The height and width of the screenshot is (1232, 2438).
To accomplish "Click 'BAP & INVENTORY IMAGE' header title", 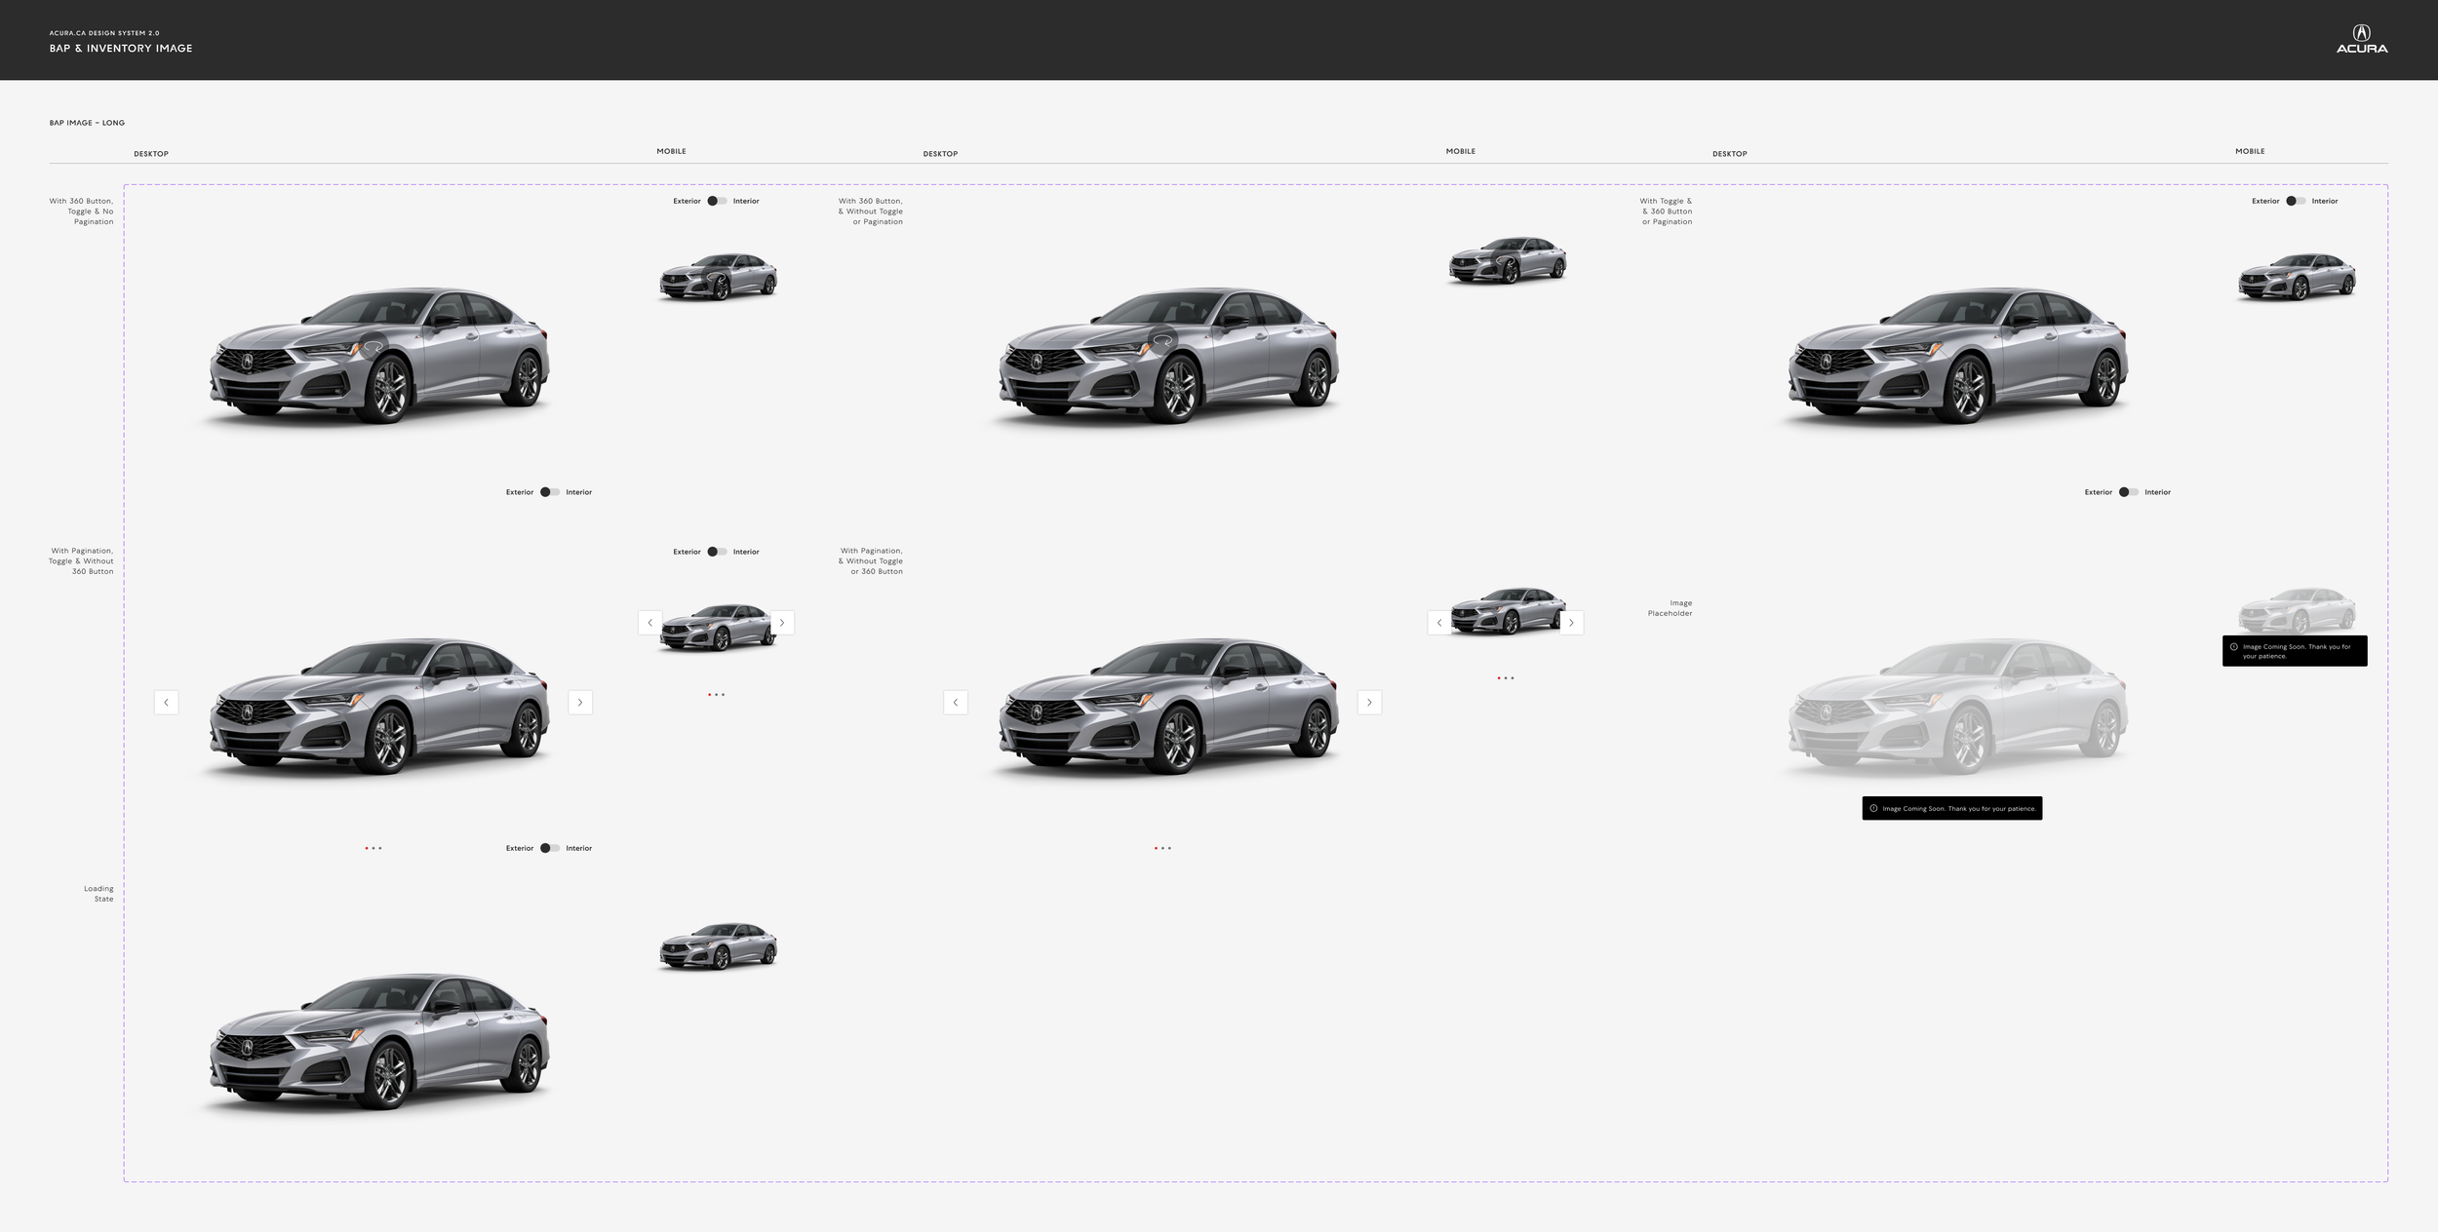I will click(x=121, y=48).
